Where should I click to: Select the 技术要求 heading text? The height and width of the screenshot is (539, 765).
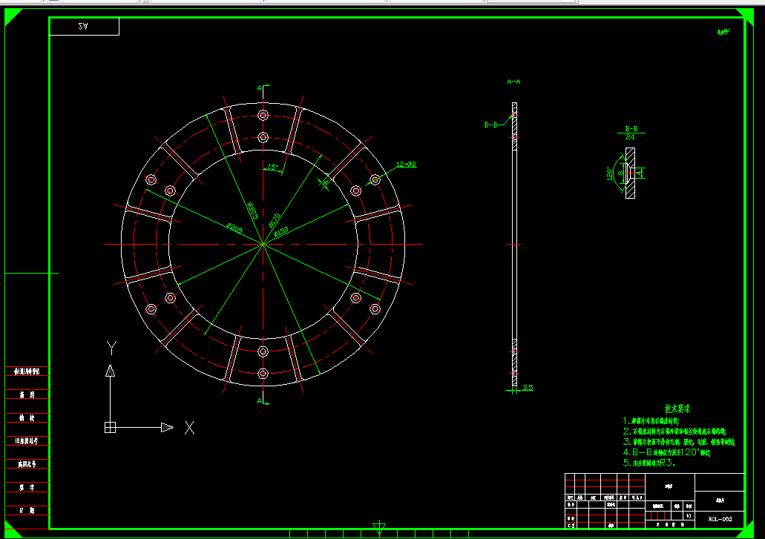pos(677,409)
